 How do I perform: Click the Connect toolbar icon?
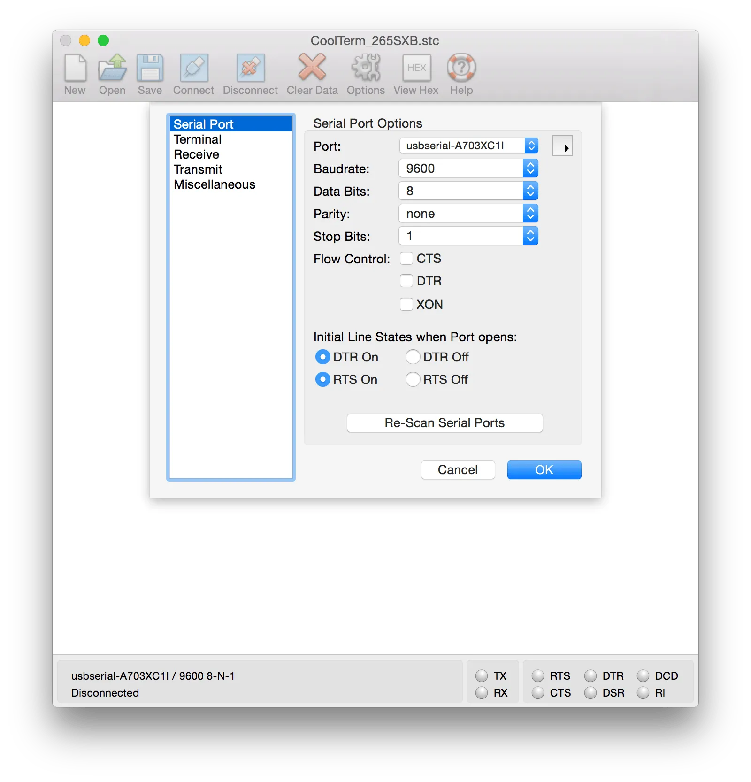194,68
